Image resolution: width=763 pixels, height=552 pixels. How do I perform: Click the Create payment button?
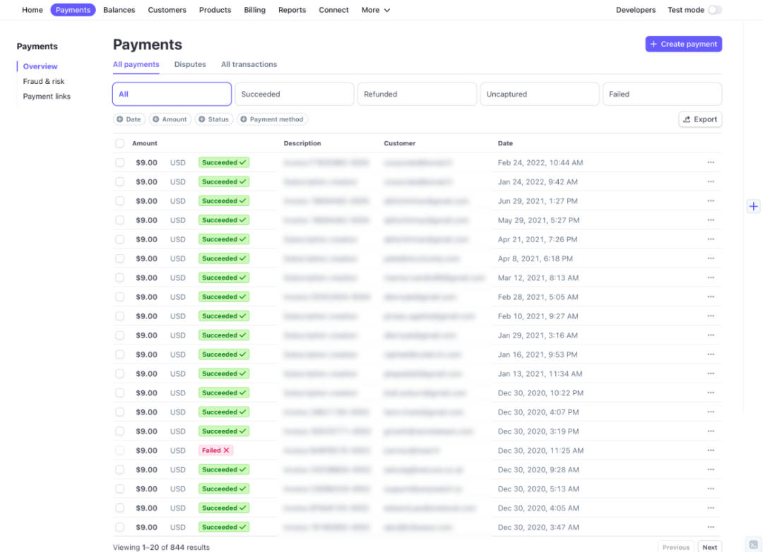point(684,44)
